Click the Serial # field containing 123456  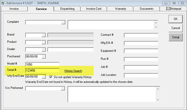click(42, 71)
